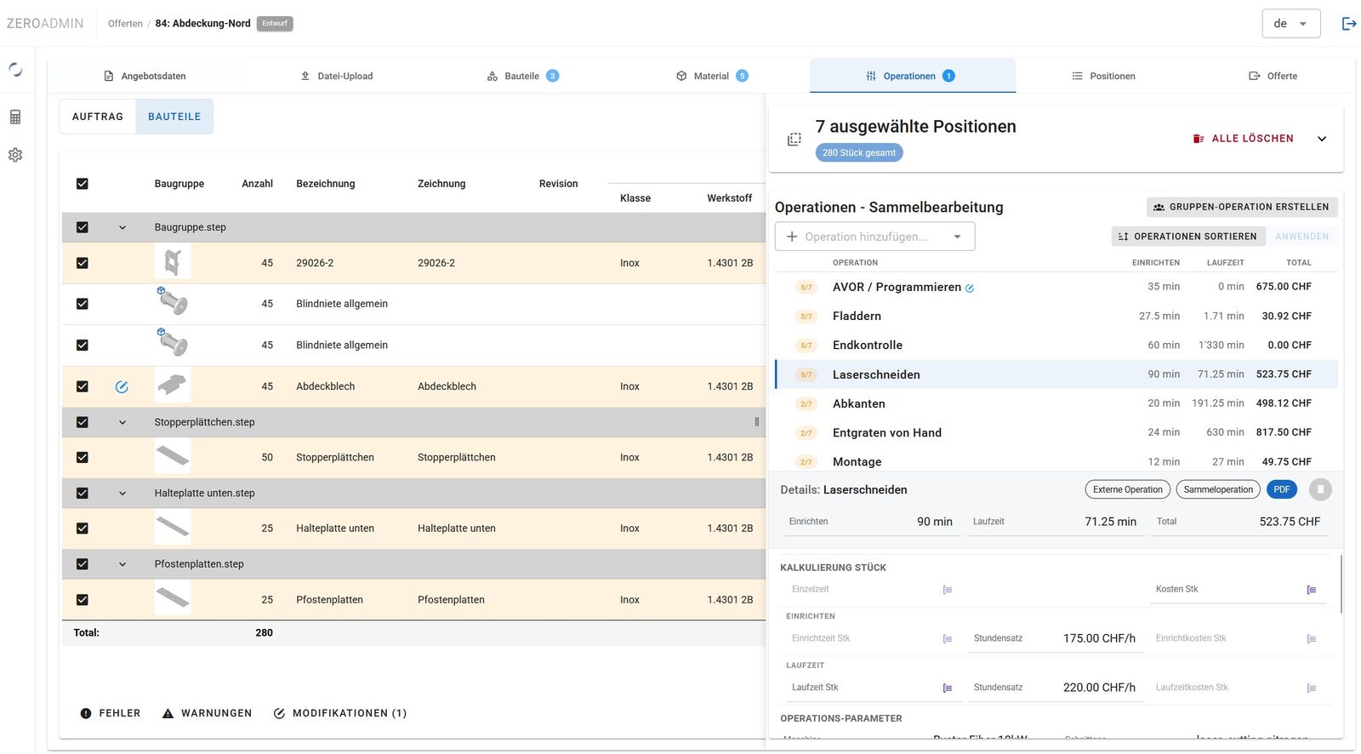Open MODIFIKATIONEN (1) at the bottom
The width and height of the screenshot is (1361, 754).
(x=340, y=713)
